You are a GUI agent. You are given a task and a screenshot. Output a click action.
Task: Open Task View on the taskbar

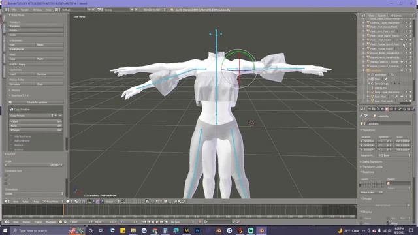101,230
